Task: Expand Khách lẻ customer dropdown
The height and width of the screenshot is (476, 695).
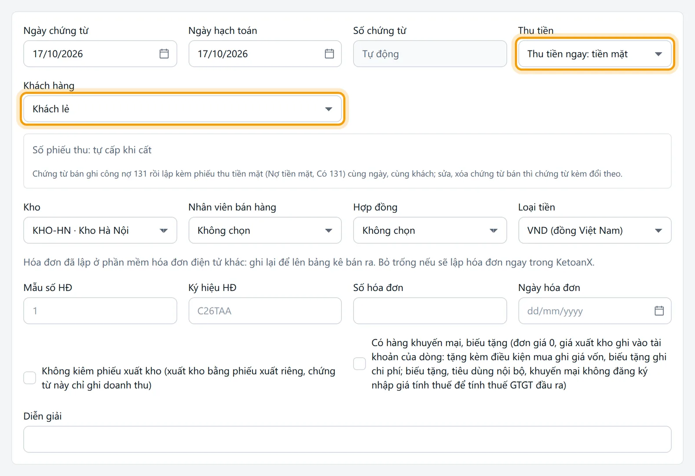Action: coord(182,109)
